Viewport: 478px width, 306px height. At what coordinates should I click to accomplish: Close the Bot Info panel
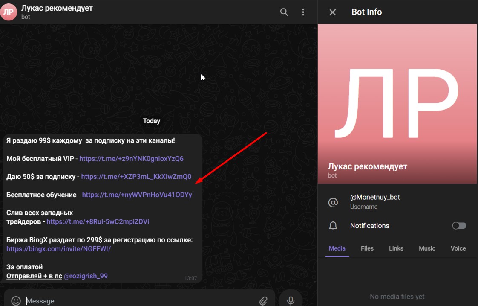click(x=333, y=12)
